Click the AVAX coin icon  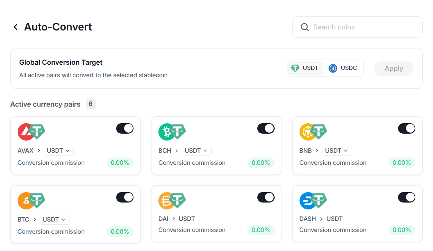(x=25, y=132)
